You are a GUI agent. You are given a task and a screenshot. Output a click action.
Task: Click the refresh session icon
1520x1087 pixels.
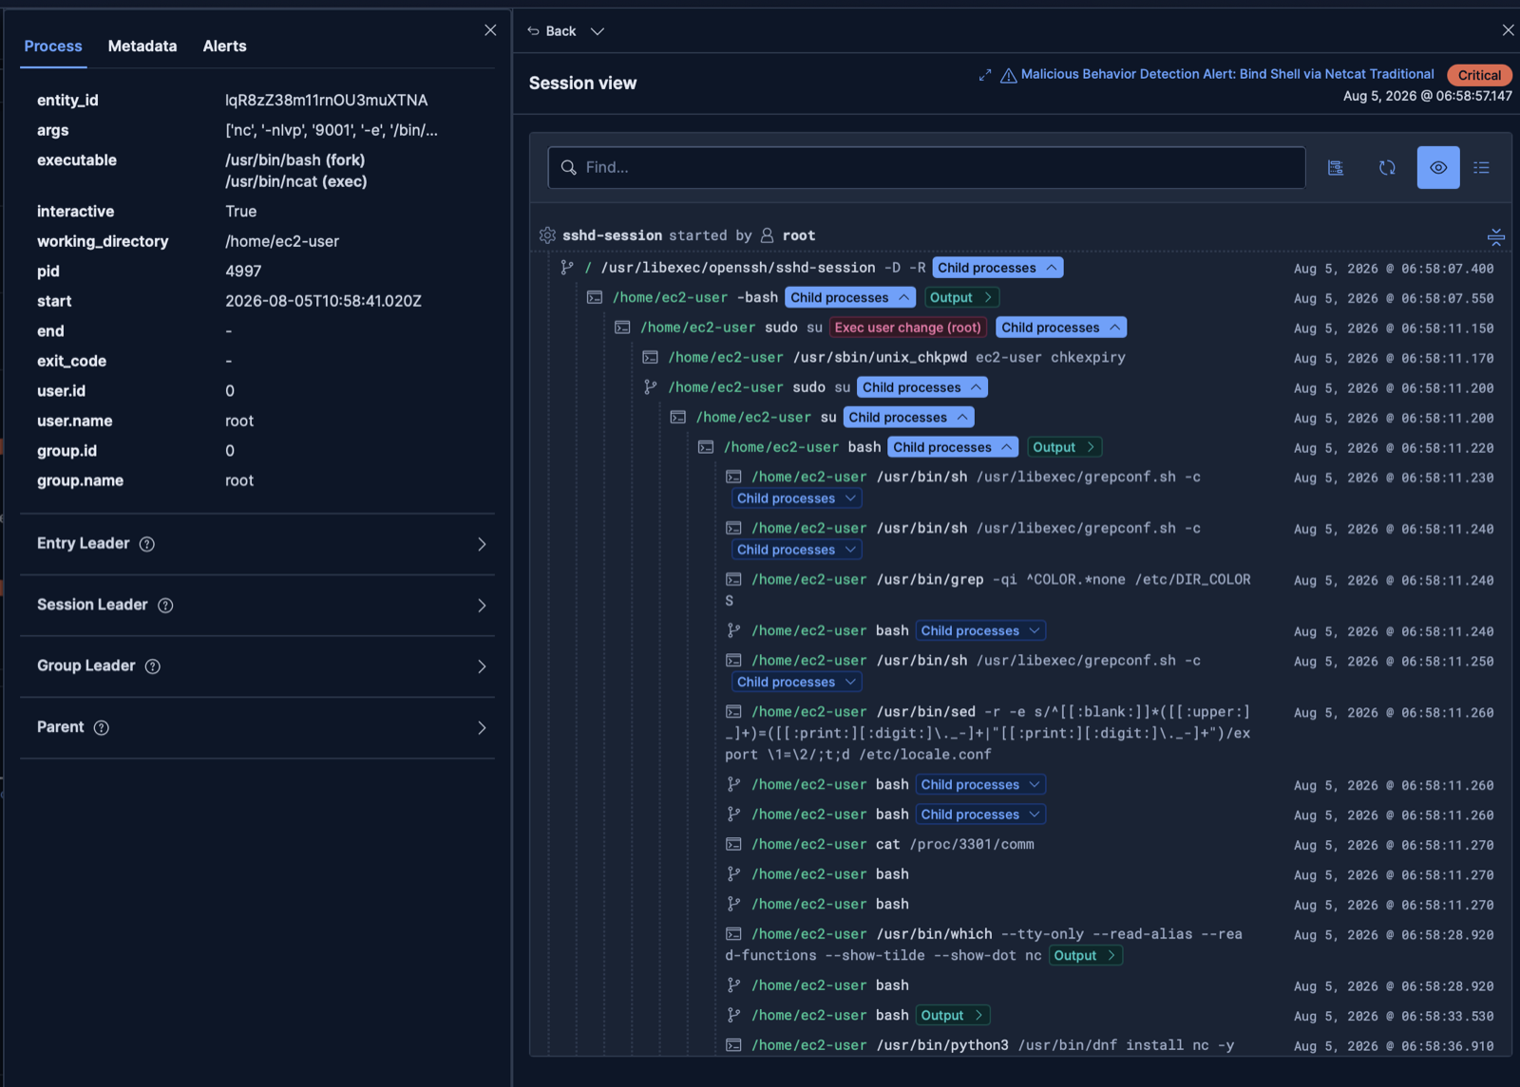tap(1387, 167)
